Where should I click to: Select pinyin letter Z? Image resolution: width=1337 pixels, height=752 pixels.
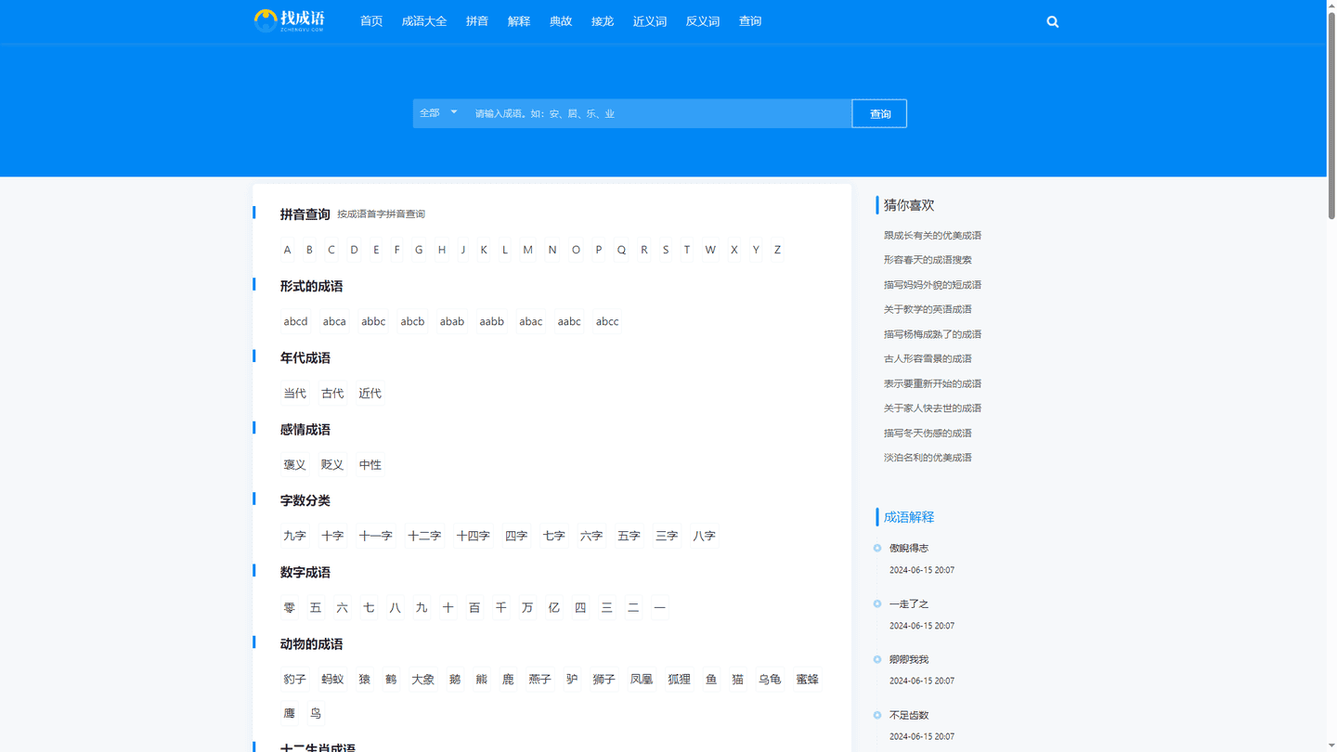pos(777,250)
